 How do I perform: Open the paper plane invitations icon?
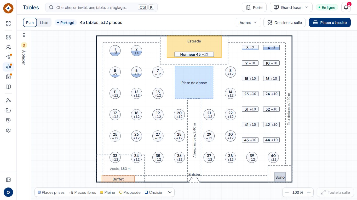(8, 57)
